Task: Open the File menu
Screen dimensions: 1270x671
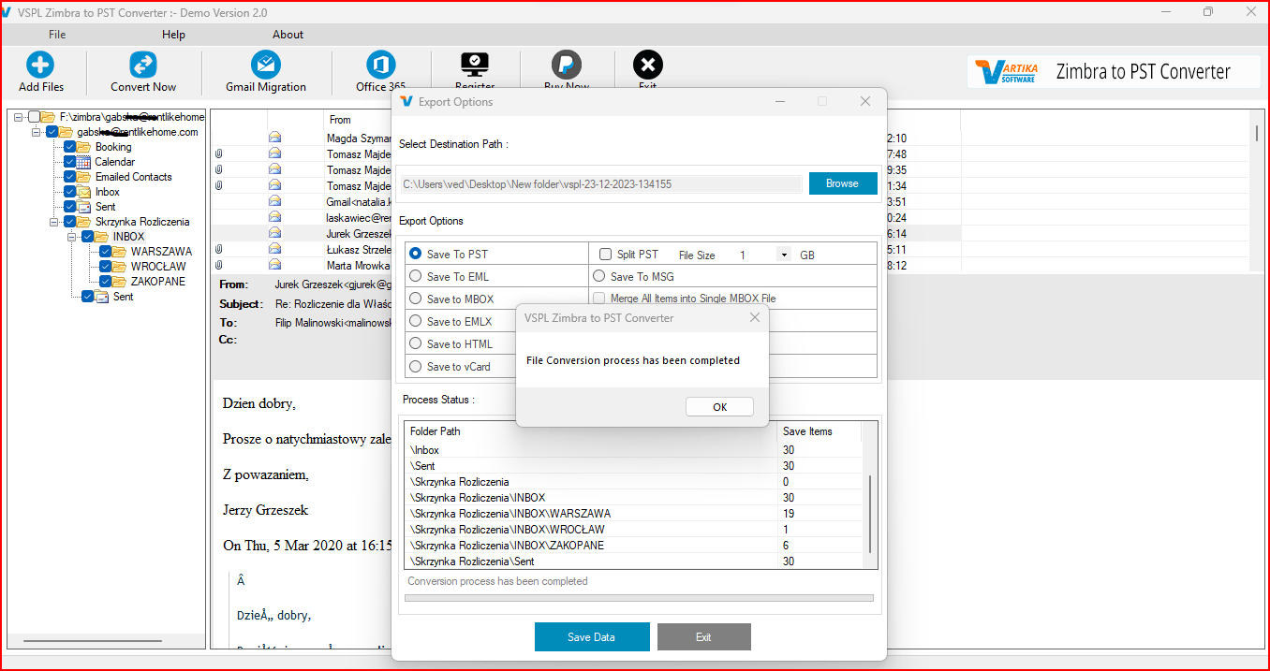Action: coord(57,35)
